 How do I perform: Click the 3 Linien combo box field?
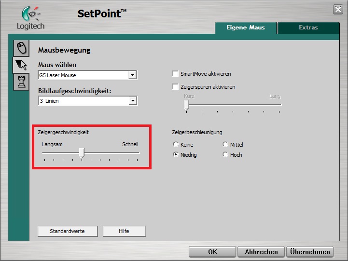(88, 101)
